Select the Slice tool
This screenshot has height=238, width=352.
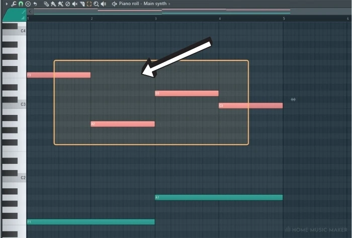pyautogui.click(x=82, y=4)
